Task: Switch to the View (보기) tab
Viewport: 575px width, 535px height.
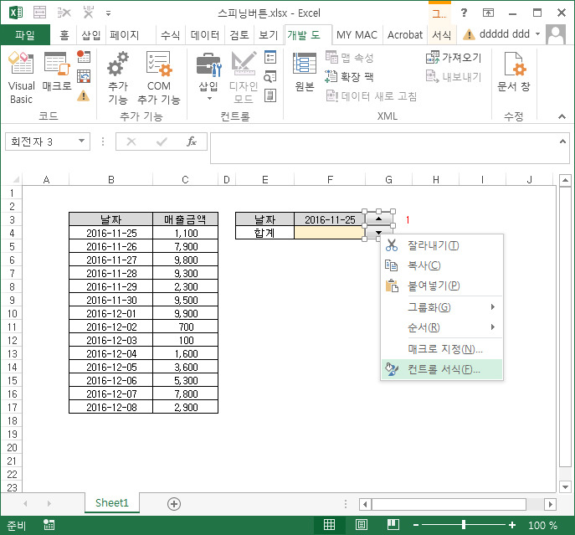Action: click(x=269, y=35)
